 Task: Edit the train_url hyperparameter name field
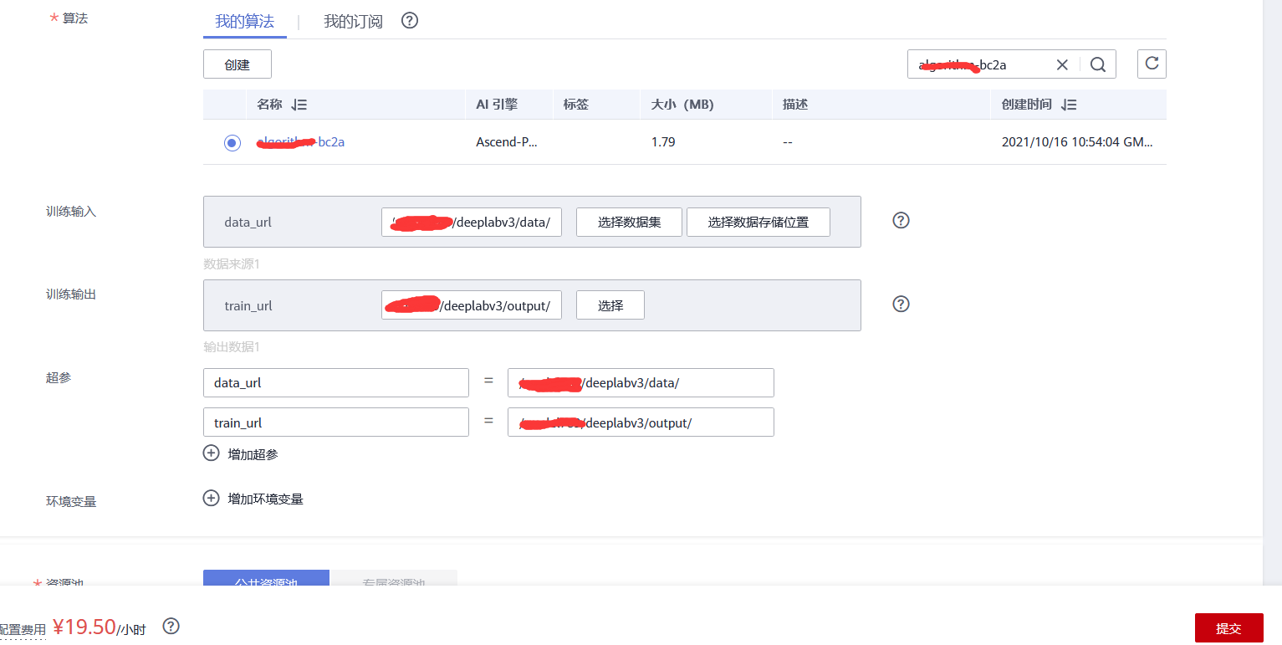[x=336, y=422]
